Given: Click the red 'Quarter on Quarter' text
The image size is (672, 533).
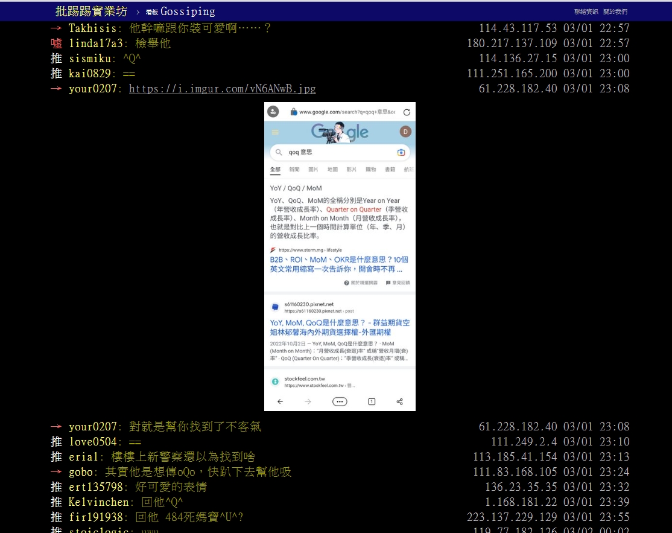Looking at the screenshot, I should click(353, 209).
